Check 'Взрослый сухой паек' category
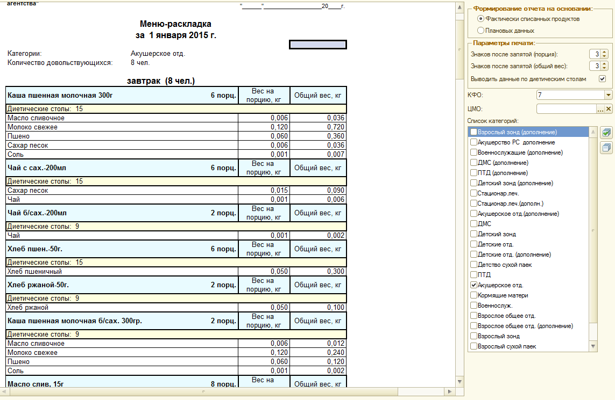Viewport: 615px width, 400px height. (x=473, y=346)
